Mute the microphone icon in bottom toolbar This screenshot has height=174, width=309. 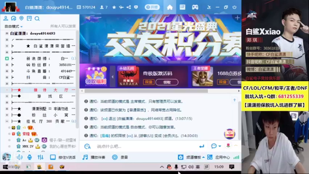(x=30, y=157)
